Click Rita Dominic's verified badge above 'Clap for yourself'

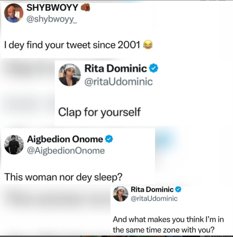(154, 68)
